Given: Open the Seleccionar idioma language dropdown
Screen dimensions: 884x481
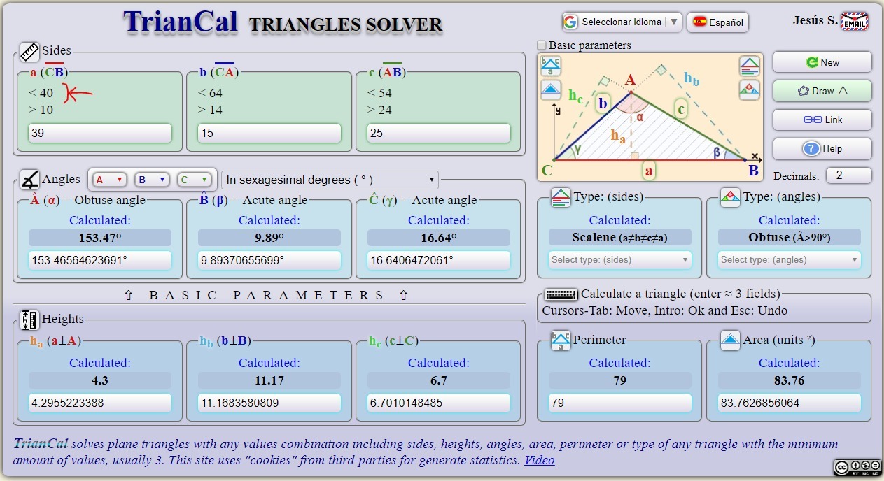Looking at the screenshot, I should tap(622, 22).
